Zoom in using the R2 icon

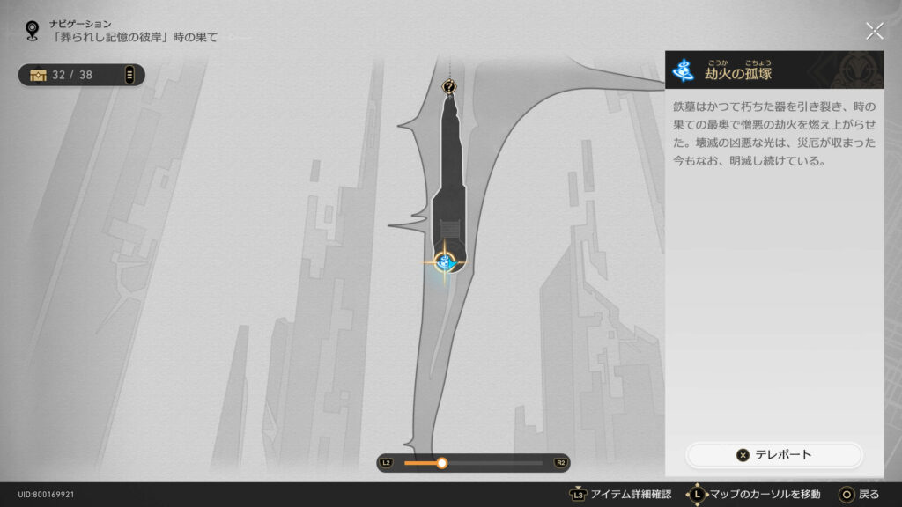click(560, 463)
